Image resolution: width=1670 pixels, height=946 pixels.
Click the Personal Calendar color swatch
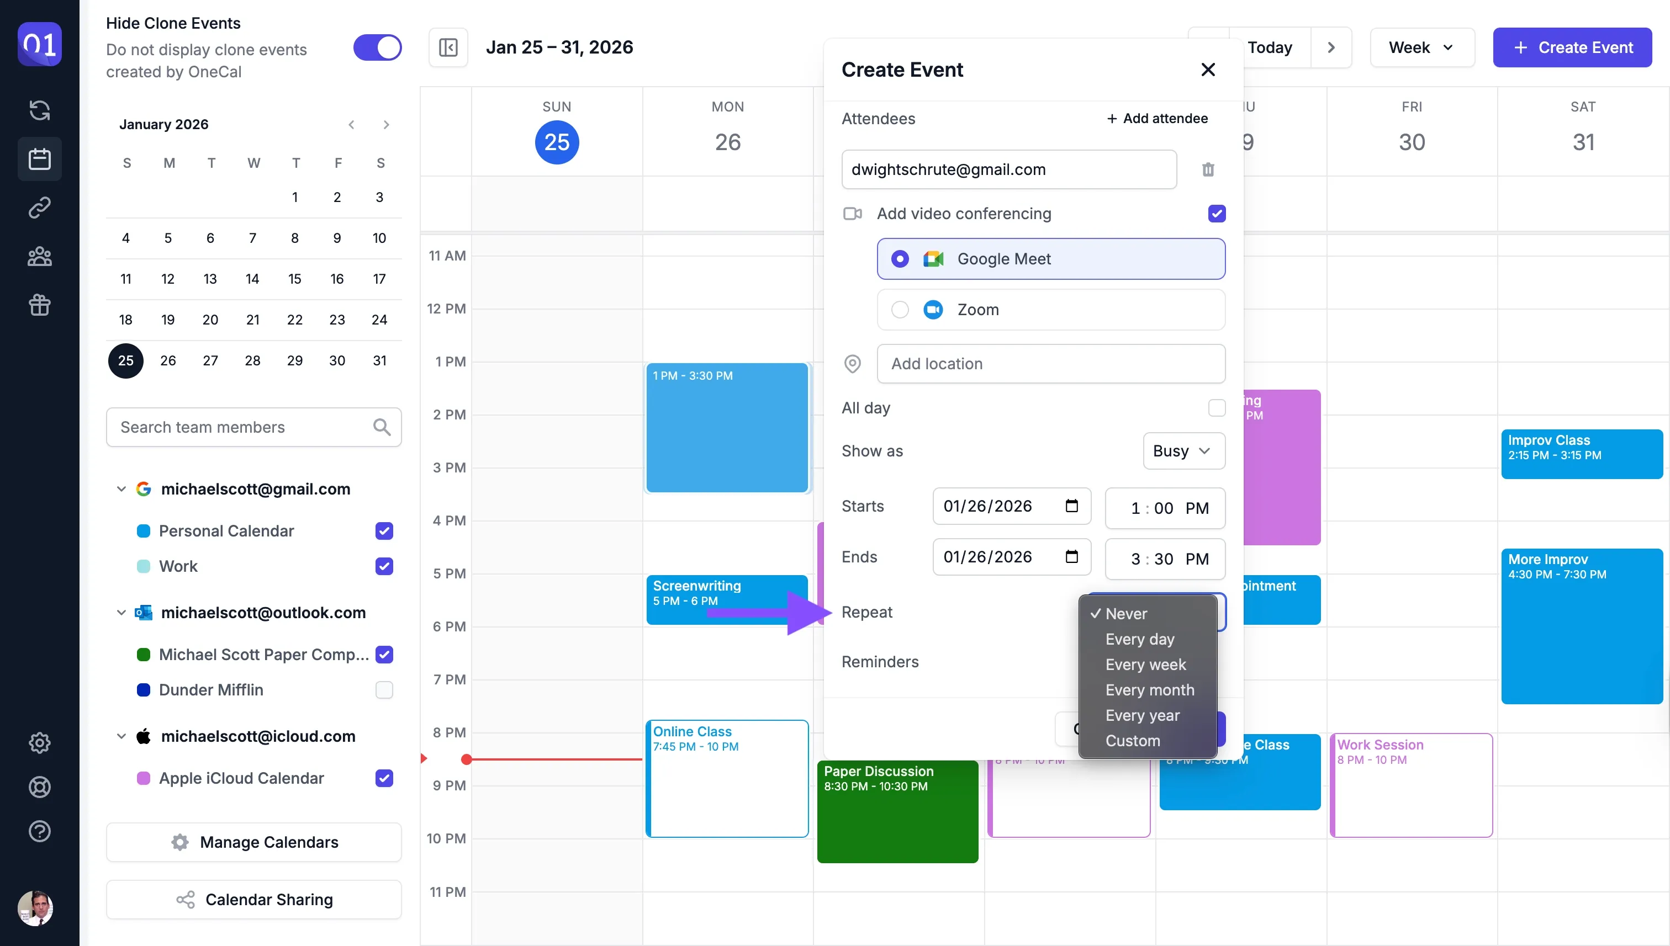(x=143, y=530)
